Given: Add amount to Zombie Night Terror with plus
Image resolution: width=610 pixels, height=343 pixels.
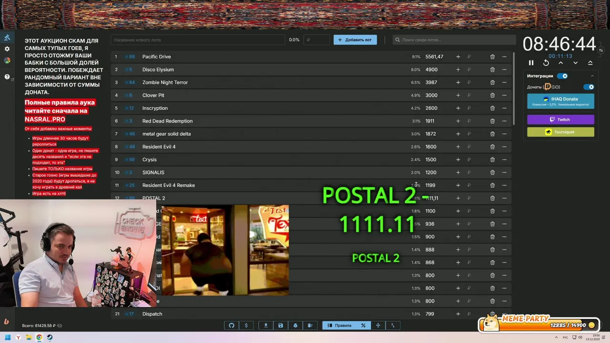Looking at the screenshot, I should [458, 82].
